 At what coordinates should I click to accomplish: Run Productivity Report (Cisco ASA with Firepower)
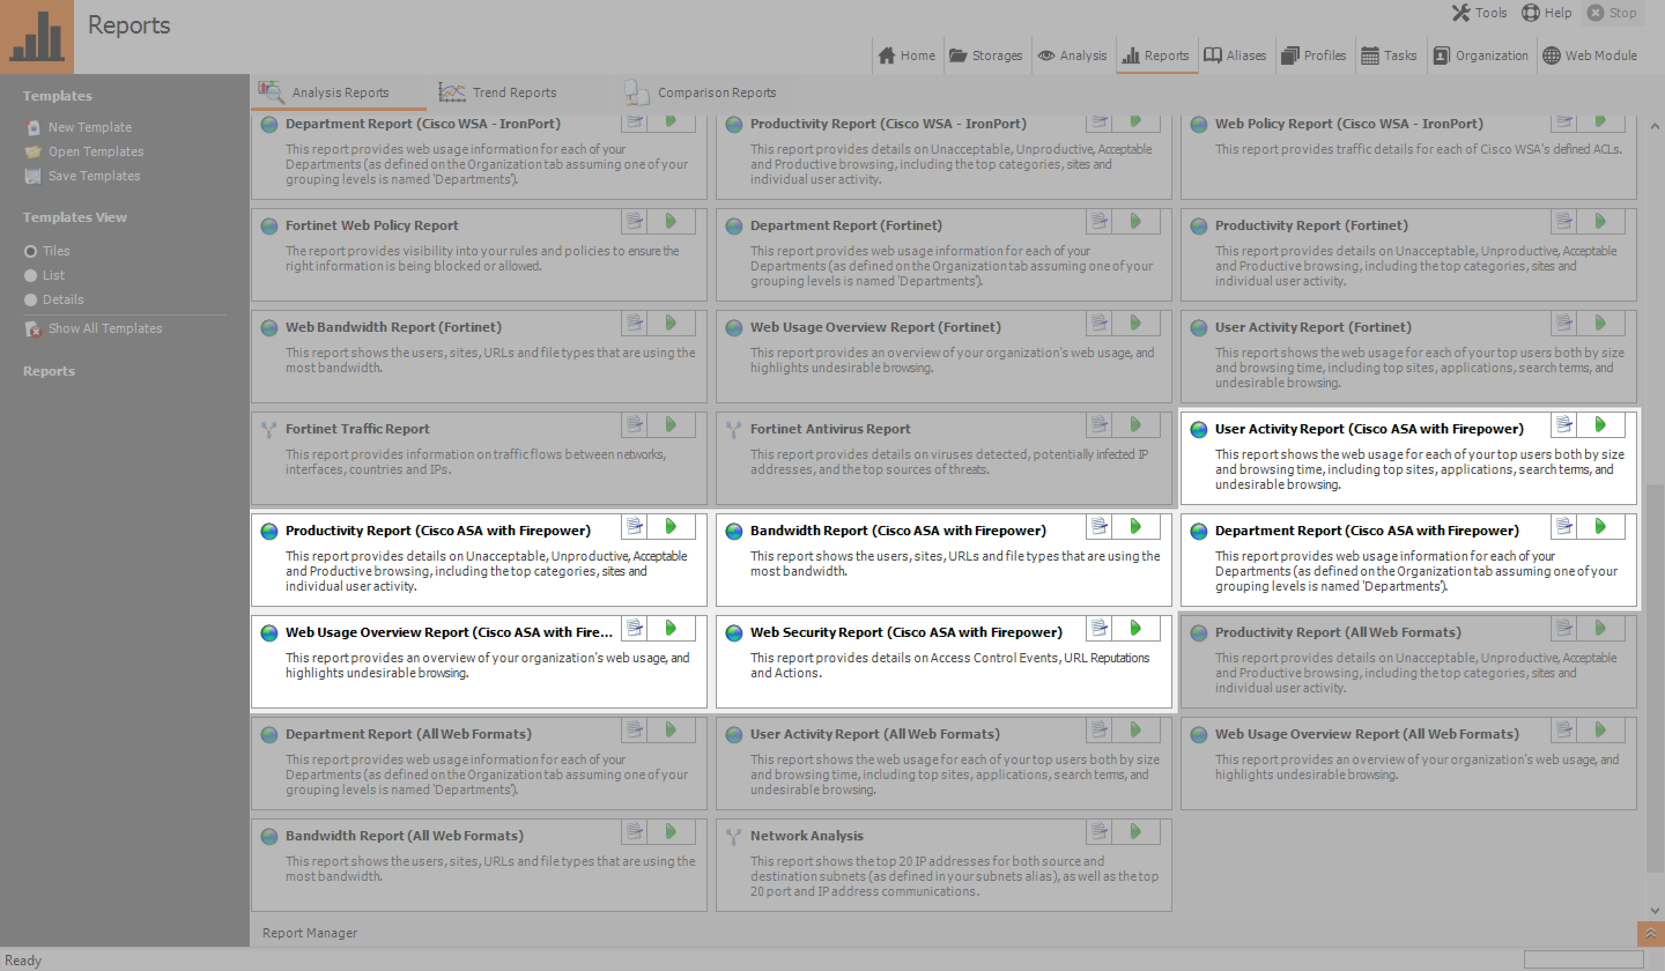coord(671,527)
